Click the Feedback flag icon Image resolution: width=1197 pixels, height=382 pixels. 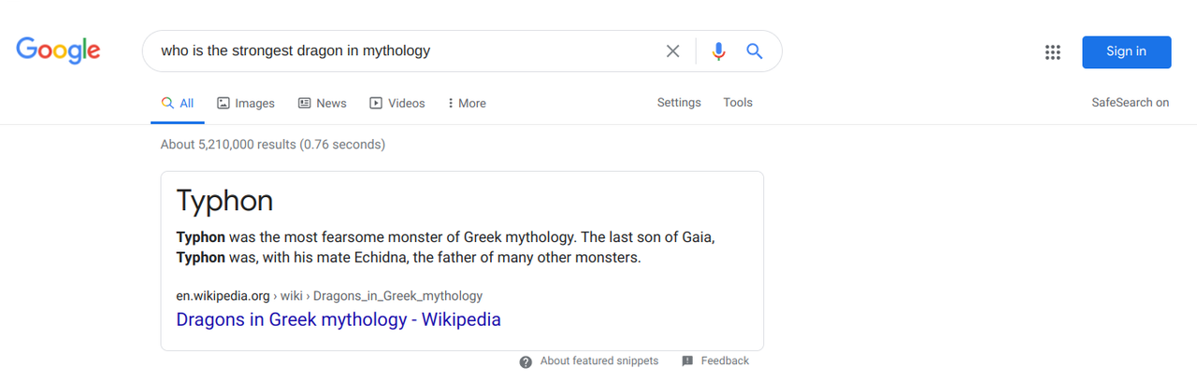click(x=687, y=361)
